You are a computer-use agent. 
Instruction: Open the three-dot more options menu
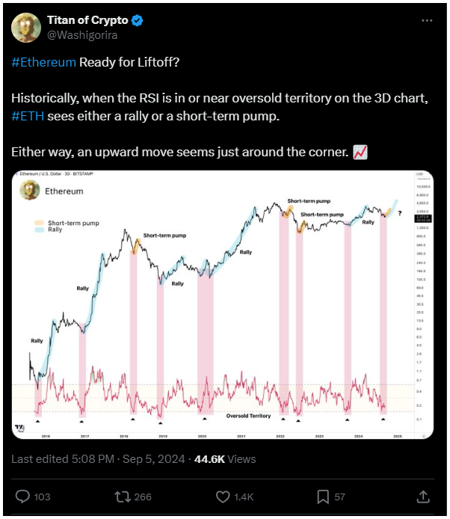click(x=427, y=20)
